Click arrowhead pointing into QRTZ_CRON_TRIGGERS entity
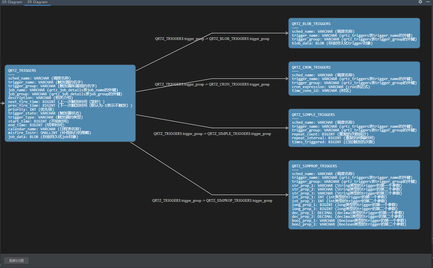Image resolution: width=433 pixels, height=268 pixels. point(286,79)
